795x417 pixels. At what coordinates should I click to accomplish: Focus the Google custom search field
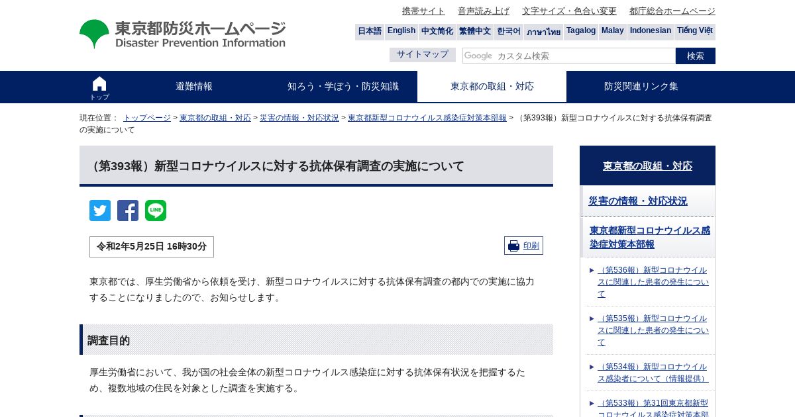(569, 56)
